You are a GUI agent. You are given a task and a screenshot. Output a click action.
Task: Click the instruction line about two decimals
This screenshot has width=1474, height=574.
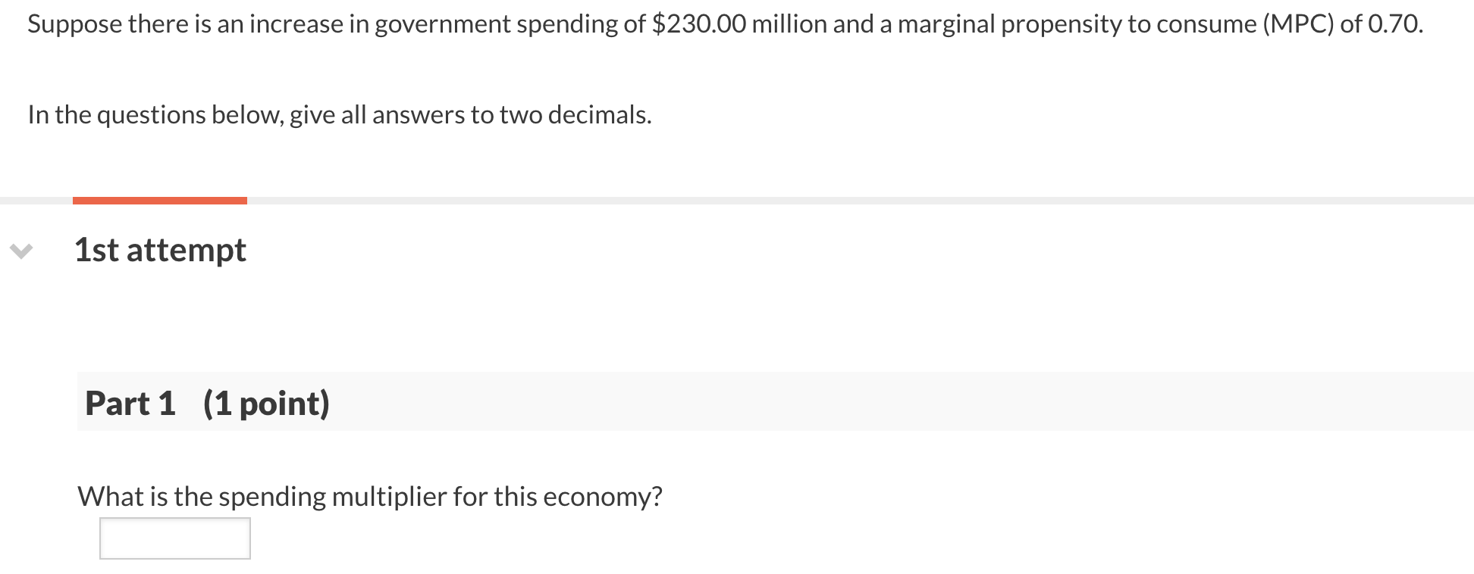[339, 114]
